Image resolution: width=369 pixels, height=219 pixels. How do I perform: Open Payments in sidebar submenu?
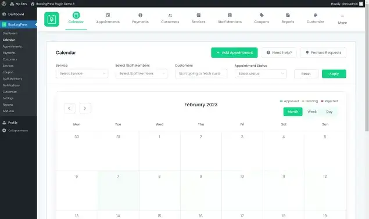coord(9,53)
